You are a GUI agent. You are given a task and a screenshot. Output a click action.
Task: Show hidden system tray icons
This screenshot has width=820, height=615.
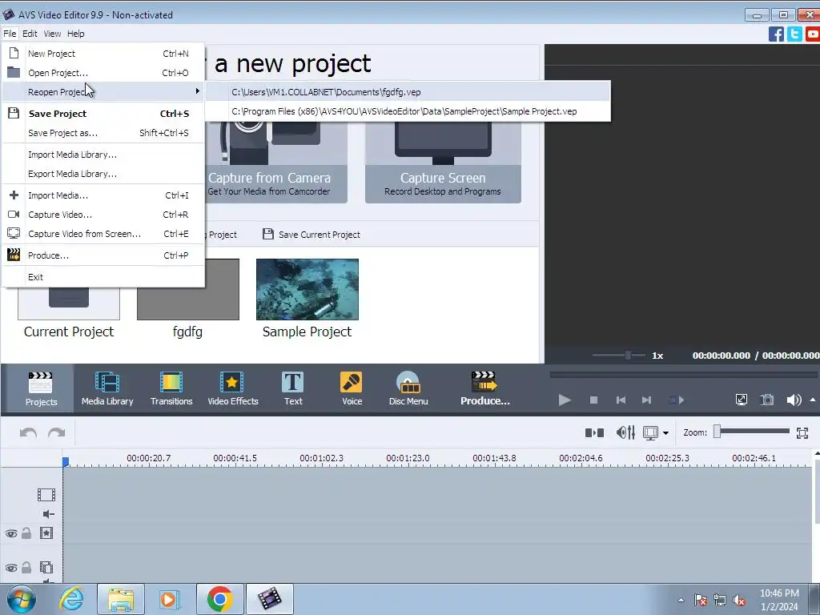(681, 600)
